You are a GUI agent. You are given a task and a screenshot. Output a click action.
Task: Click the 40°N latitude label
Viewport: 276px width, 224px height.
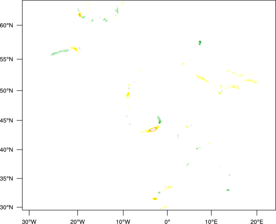[x=7, y=150]
